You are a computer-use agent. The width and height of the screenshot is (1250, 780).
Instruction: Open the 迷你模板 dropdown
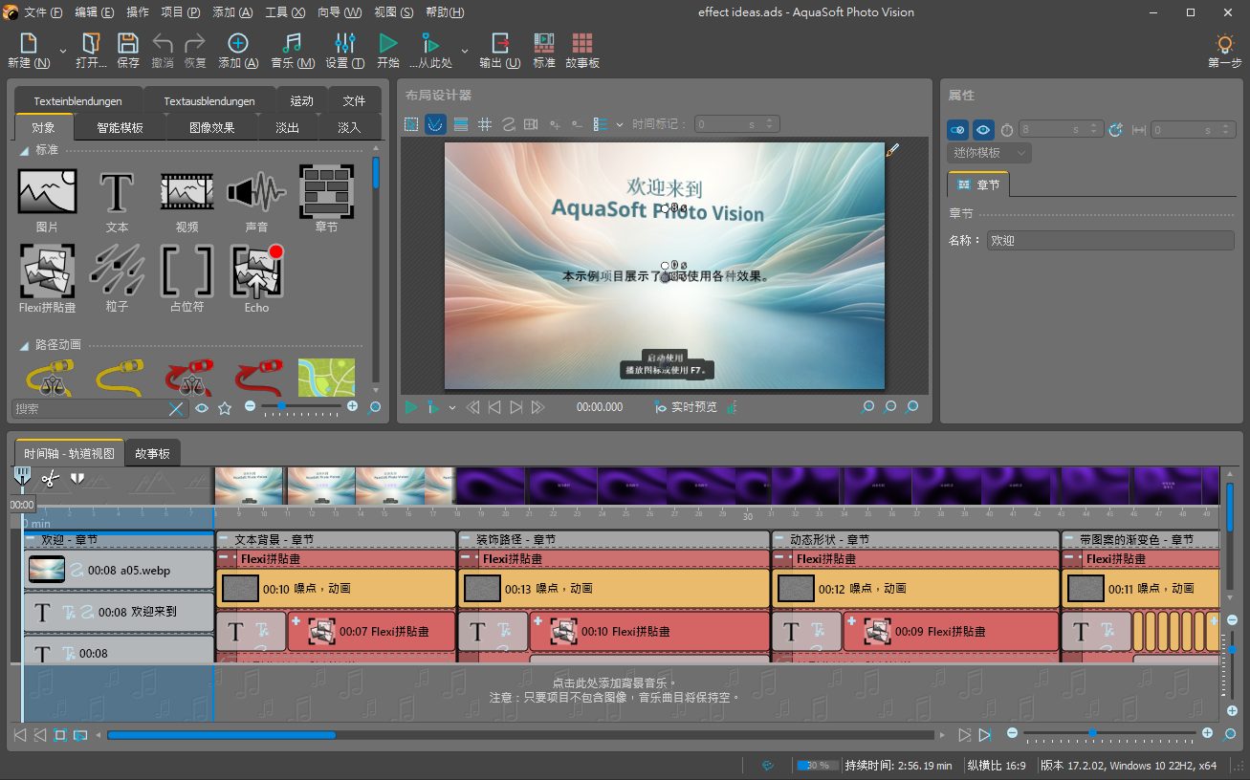tap(990, 153)
